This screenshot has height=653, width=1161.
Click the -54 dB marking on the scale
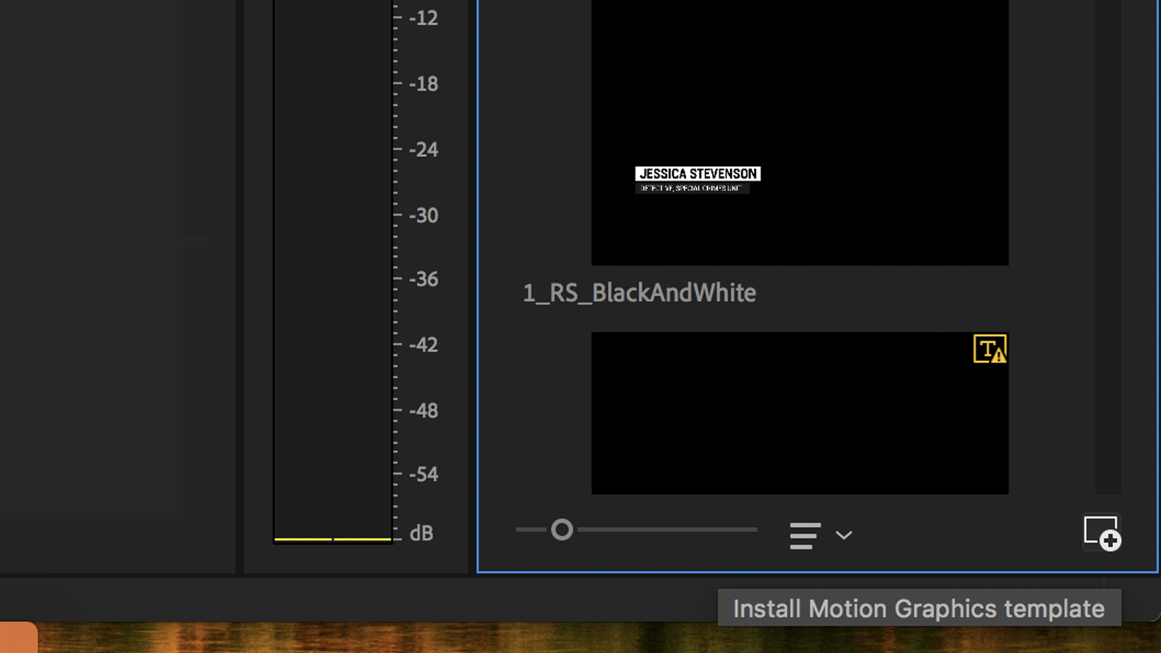[423, 474]
